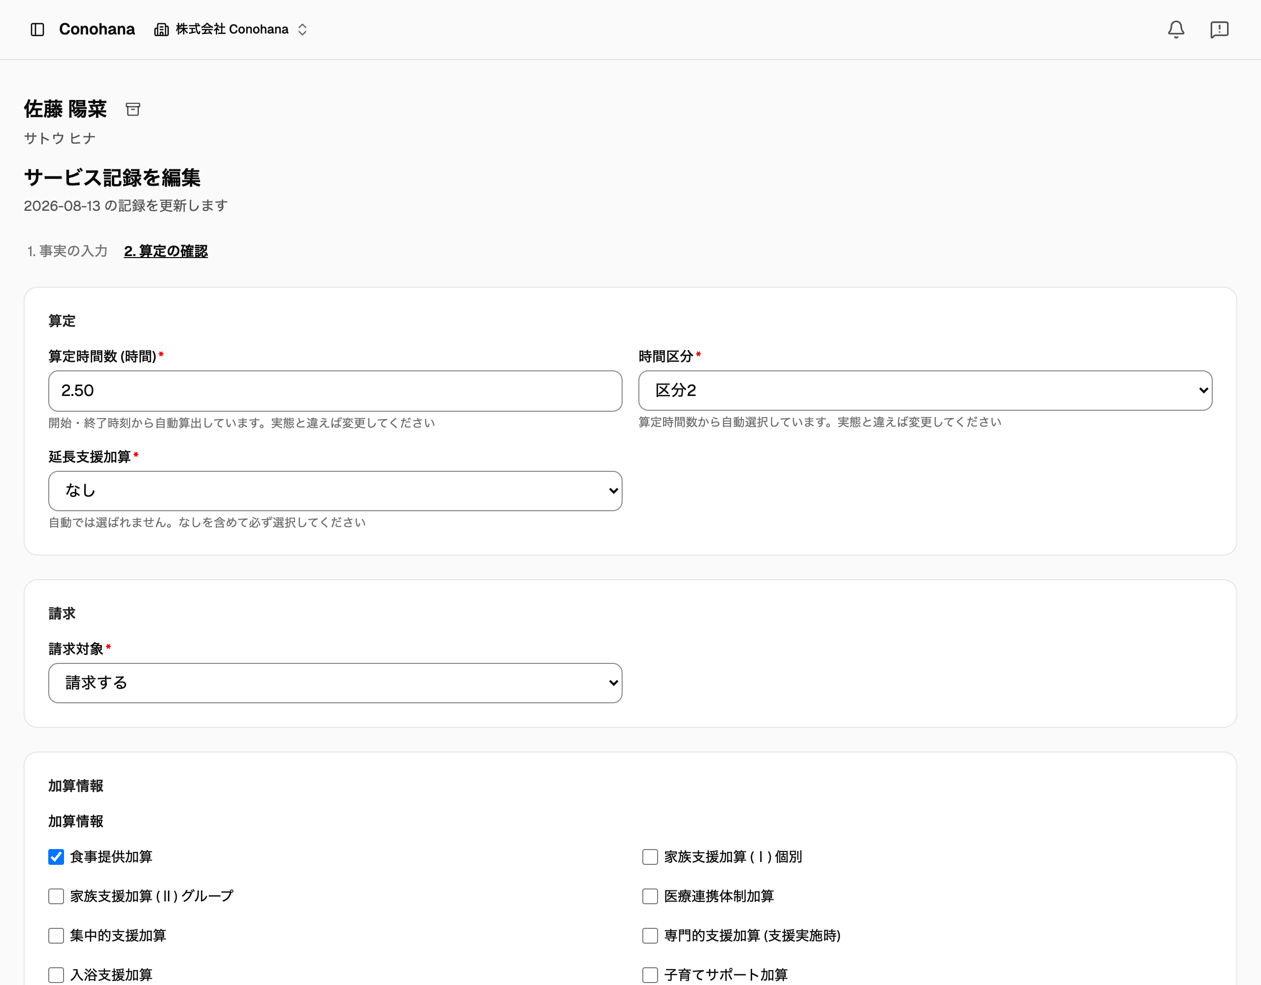
Task: Expand the 株式会社 Conohana organization switcher
Action: [x=231, y=30]
